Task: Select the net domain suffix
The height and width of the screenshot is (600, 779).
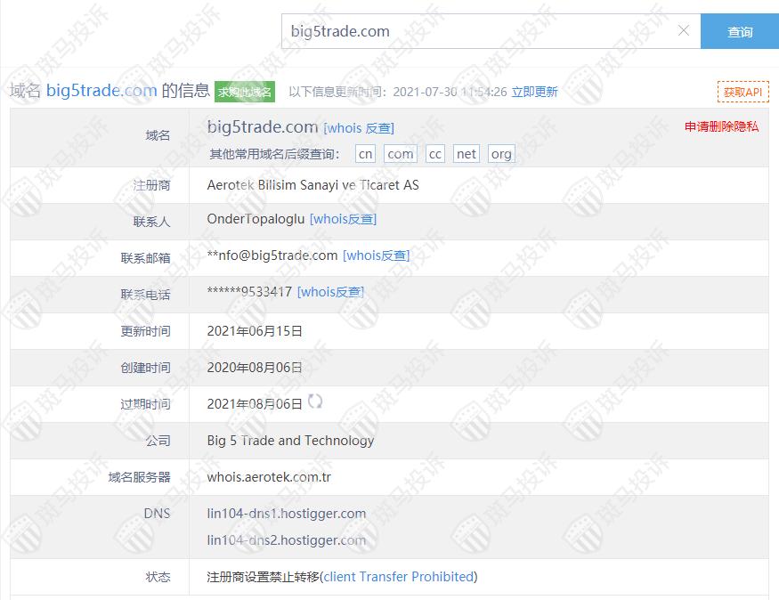Action: tap(467, 153)
